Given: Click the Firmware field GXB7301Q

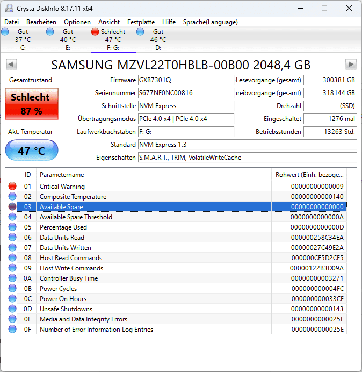Looking at the screenshot, I should coord(186,80).
